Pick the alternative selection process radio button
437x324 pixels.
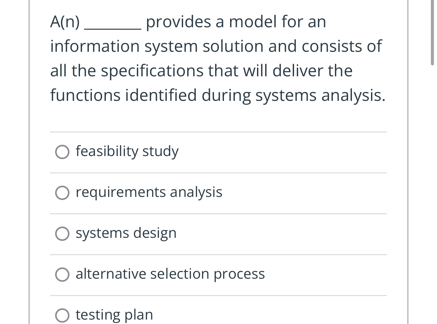click(x=62, y=275)
